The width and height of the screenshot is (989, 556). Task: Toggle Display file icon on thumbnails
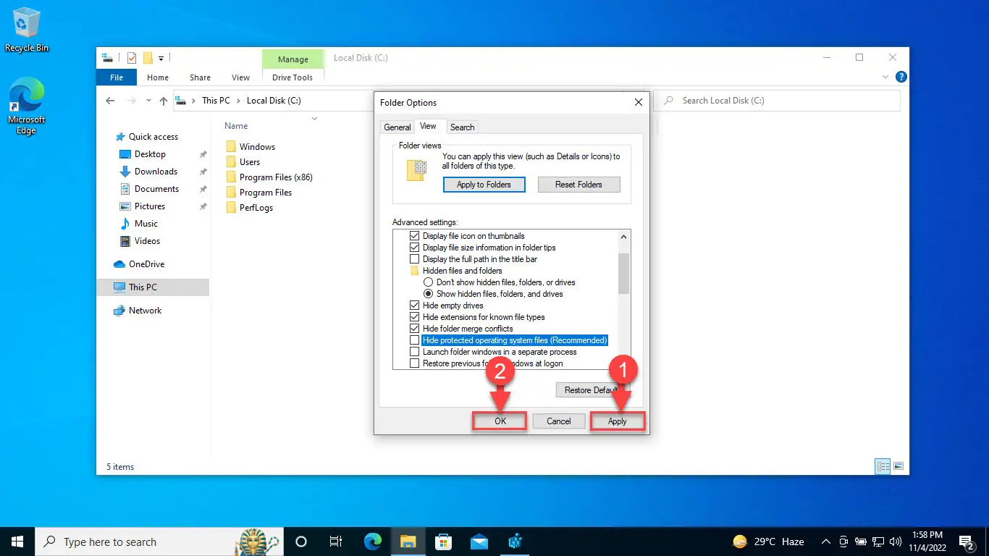point(415,236)
